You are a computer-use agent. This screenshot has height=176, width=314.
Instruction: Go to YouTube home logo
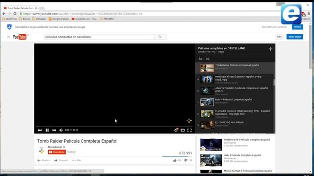[20, 37]
